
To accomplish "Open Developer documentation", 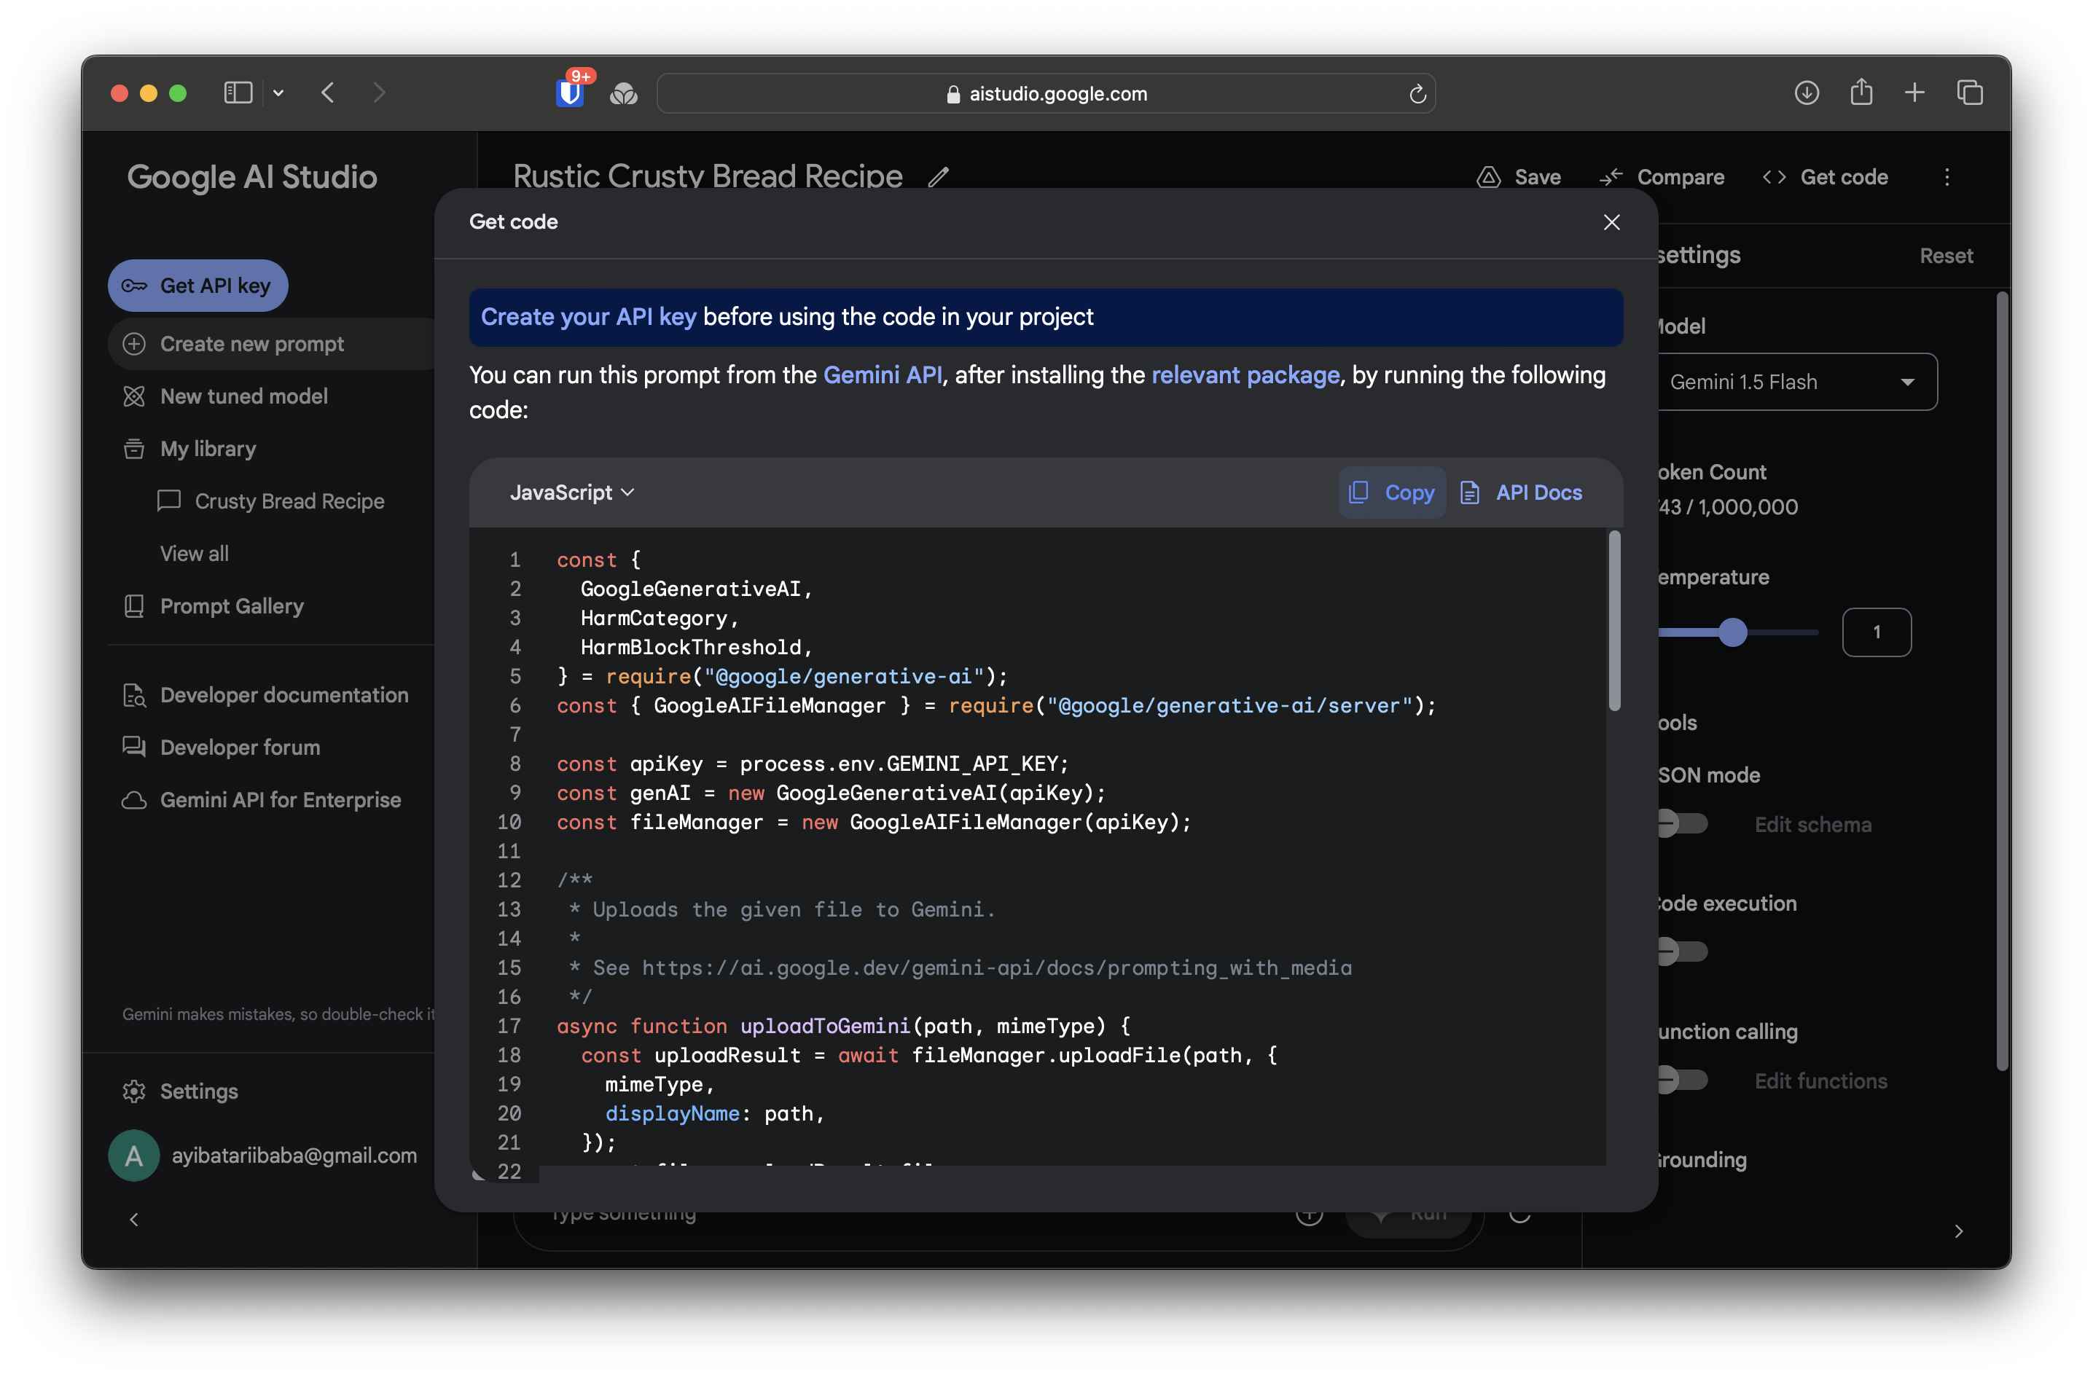I will (284, 694).
